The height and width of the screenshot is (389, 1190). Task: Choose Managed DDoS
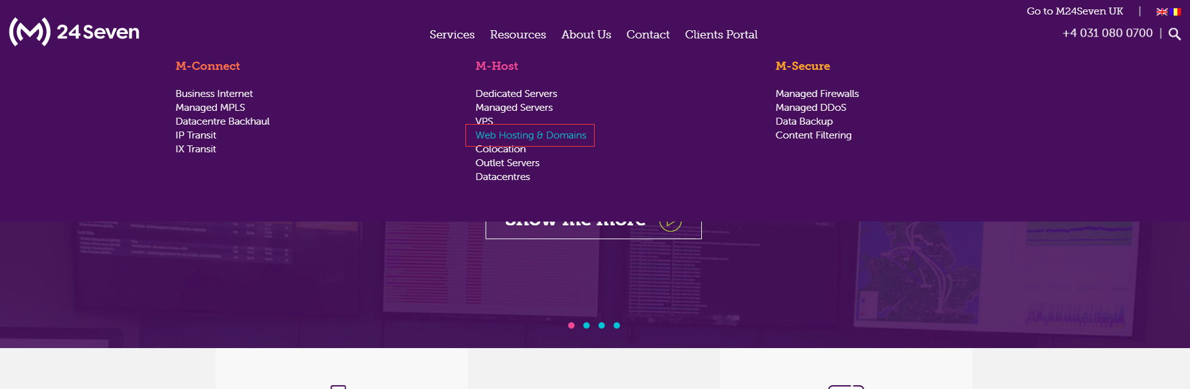[811, 108]
